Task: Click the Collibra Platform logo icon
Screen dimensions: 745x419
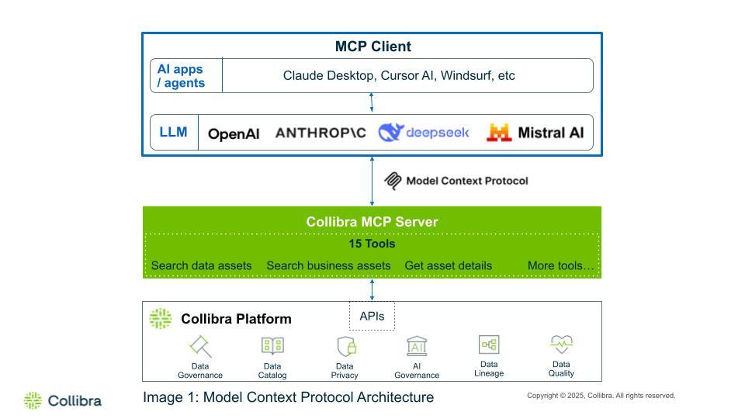Action: point(161,318)
